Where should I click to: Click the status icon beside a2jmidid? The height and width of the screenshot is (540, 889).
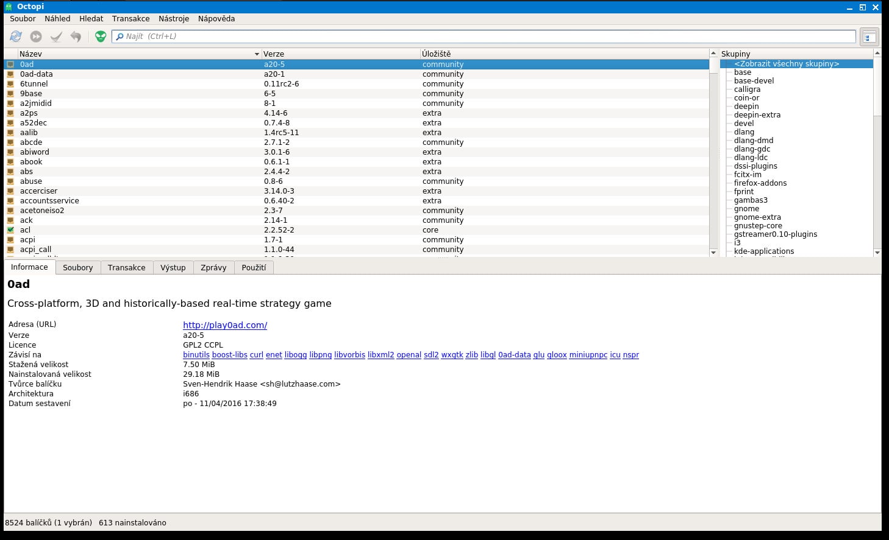[x=10, y=103]
